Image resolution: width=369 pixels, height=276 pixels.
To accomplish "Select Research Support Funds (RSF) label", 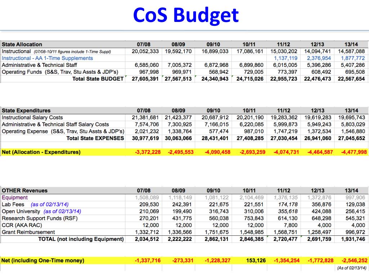I will (40, 218).
